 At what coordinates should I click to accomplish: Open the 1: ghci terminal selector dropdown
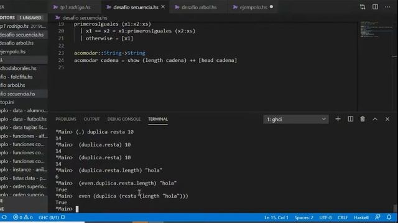(x=296, y=120)
